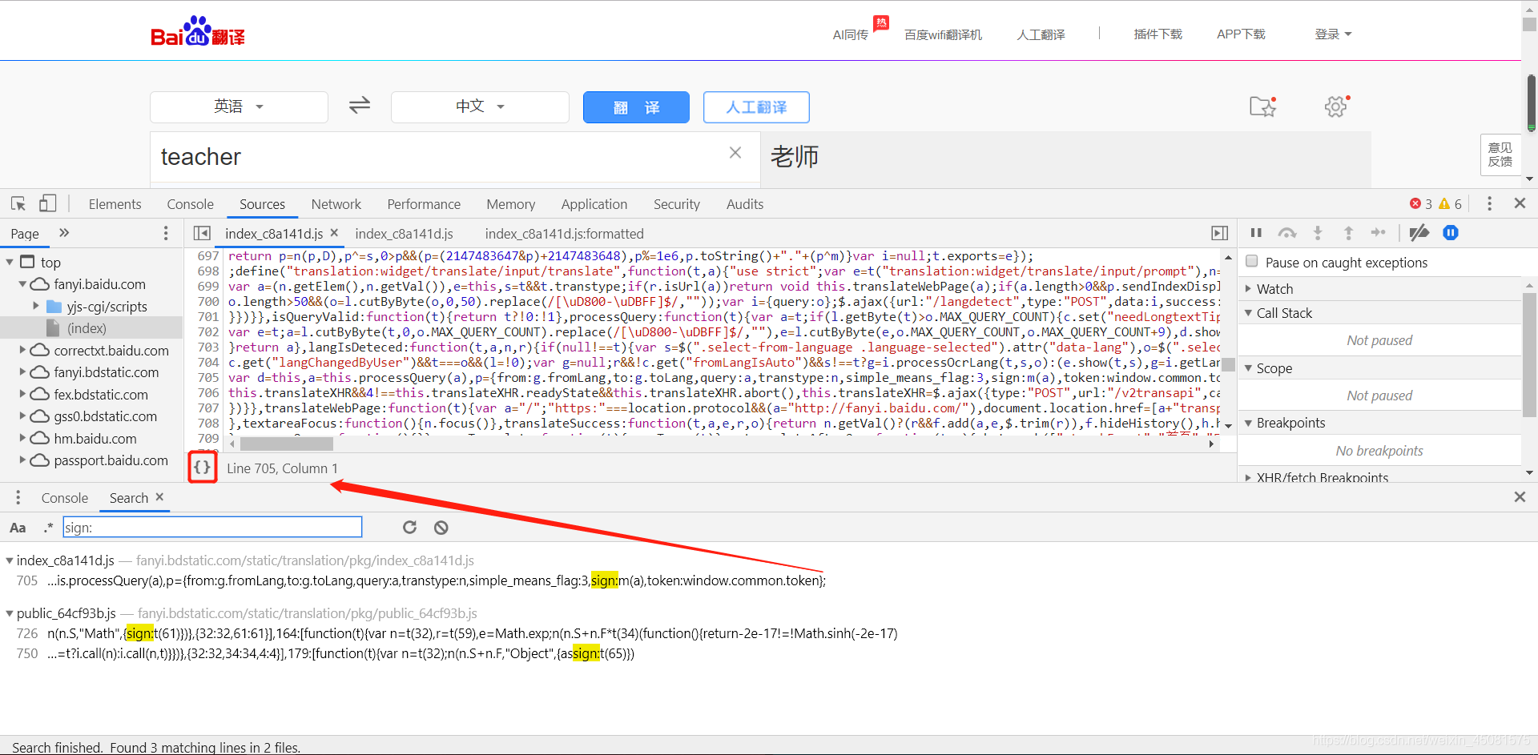Viewport: 1538px width, 755px height.
Task: Switch to the Elements tab
Action: (115, 204)
